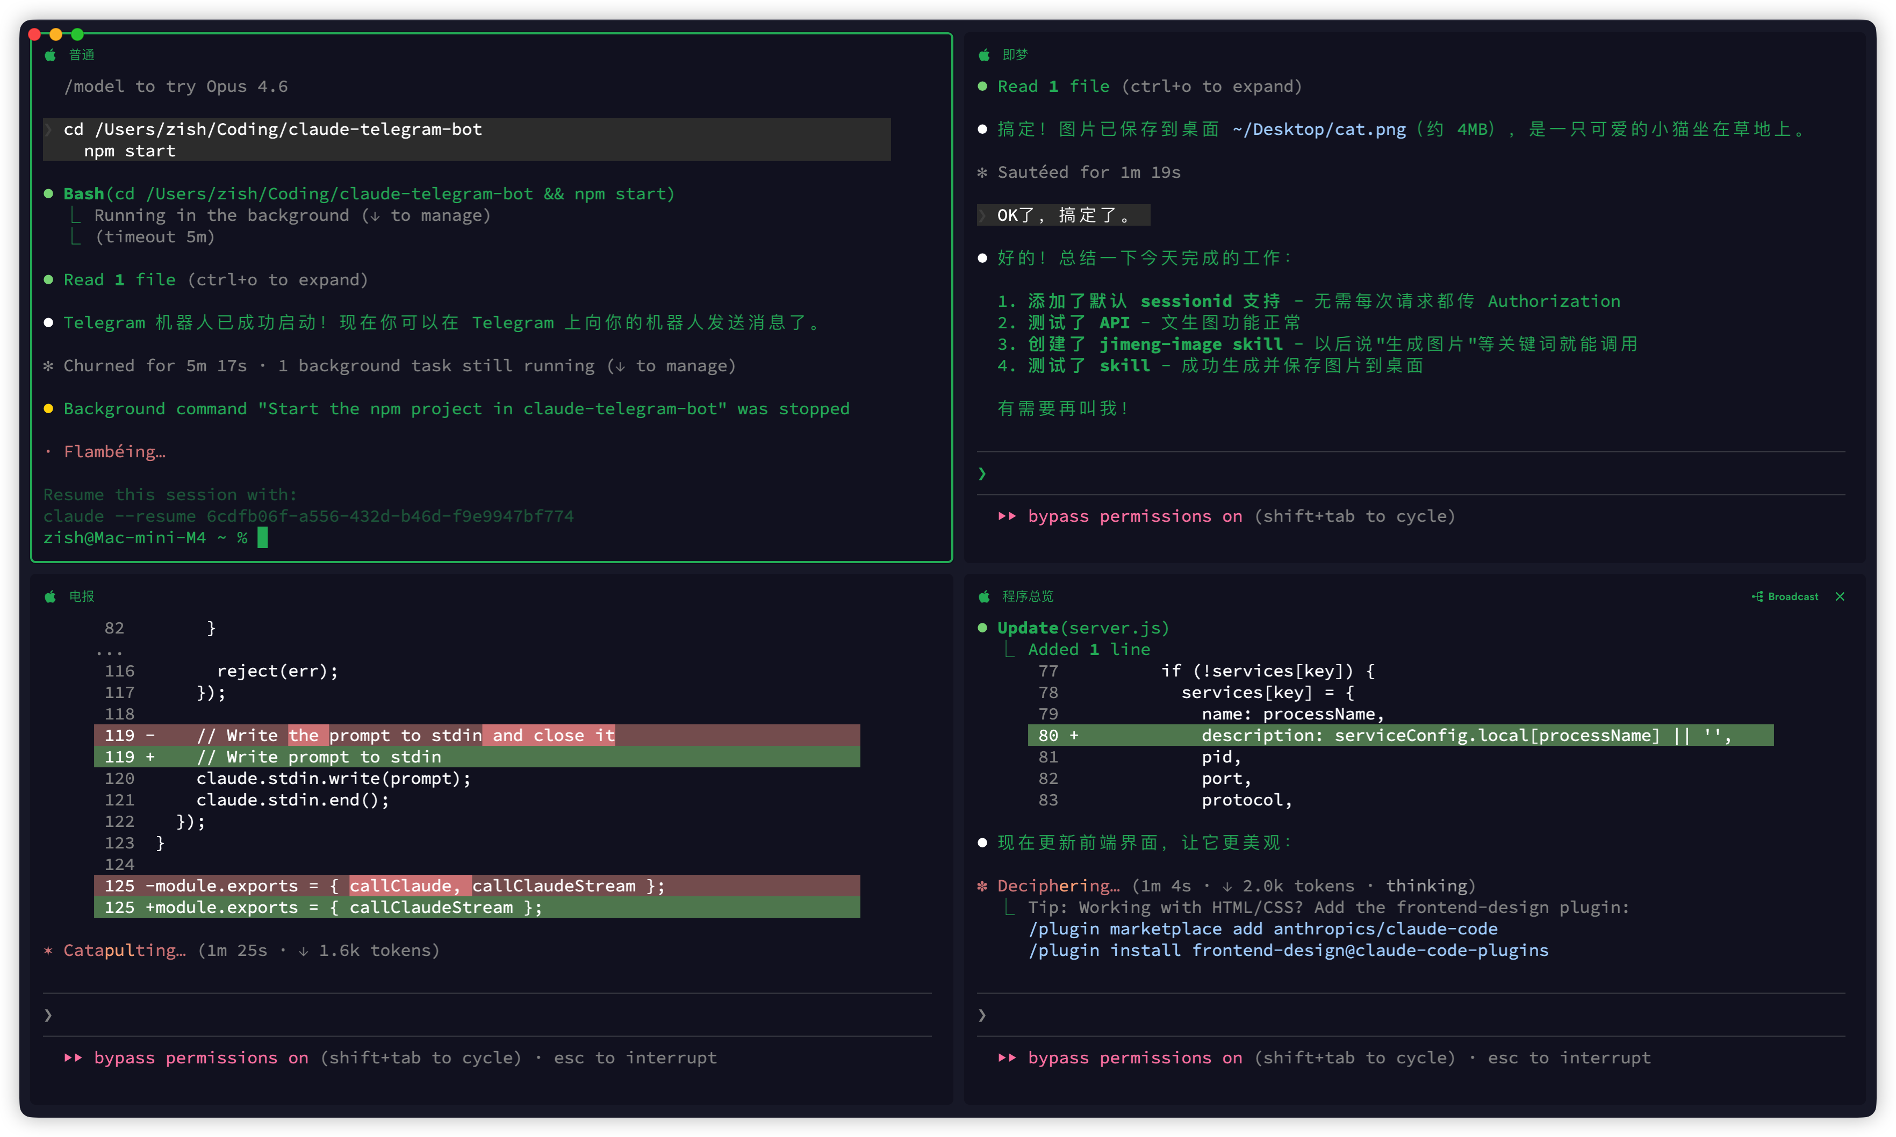Click the Broadcast icon in 程序总览 pane
This screenshot has height=1137, width=1896.
click(1758, 597)
